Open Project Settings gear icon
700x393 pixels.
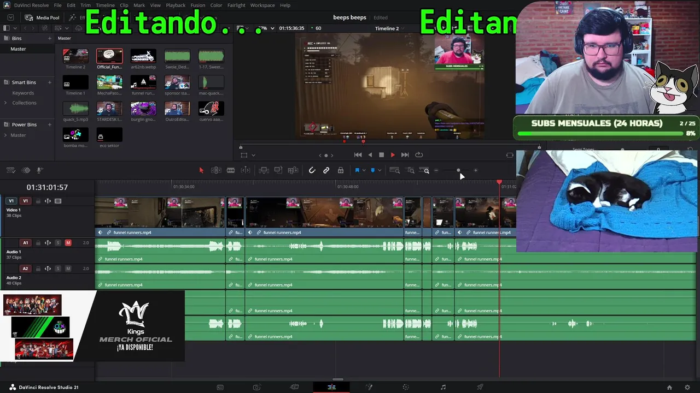tap(687, 388)
